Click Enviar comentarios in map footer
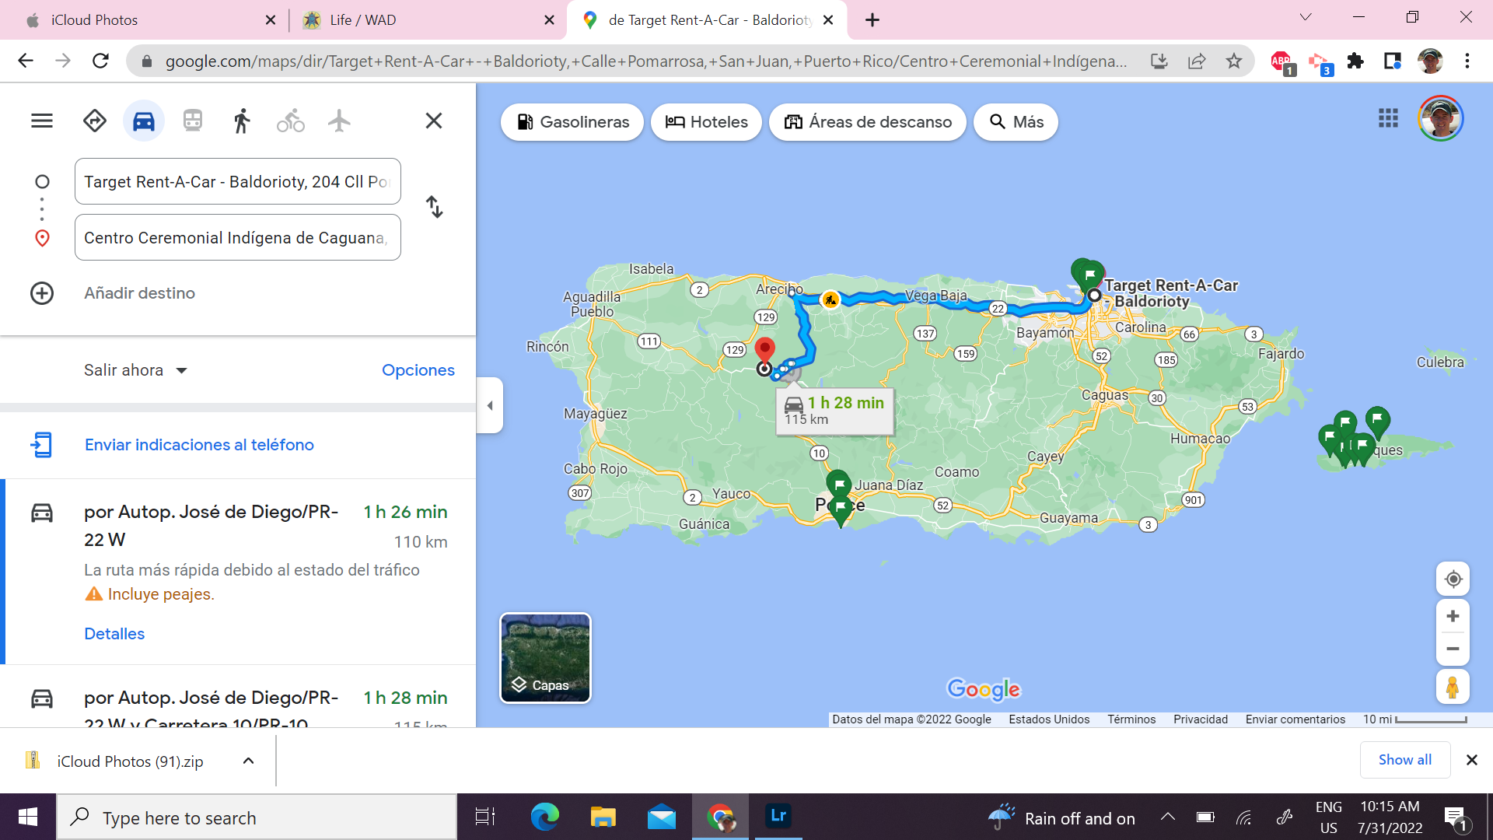This screenshot has width=1493, height=840. 1295,719
